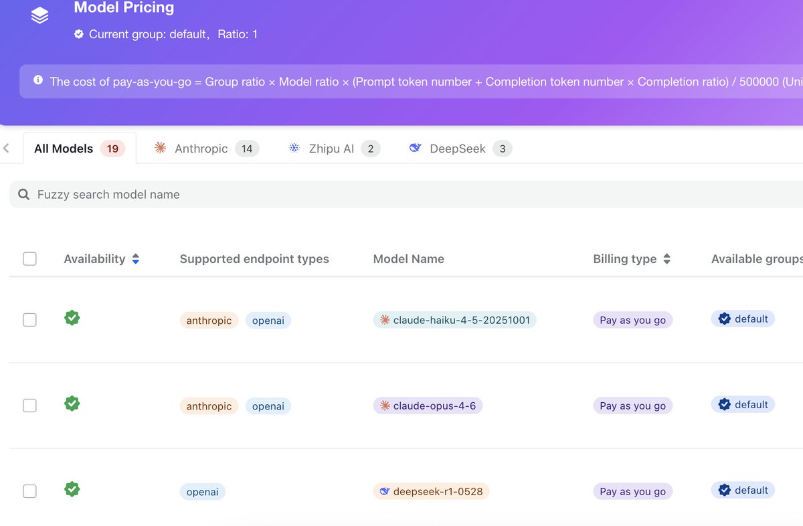
Task: Open the Zhipu AI tab
Action: click(x=334, y=148)
